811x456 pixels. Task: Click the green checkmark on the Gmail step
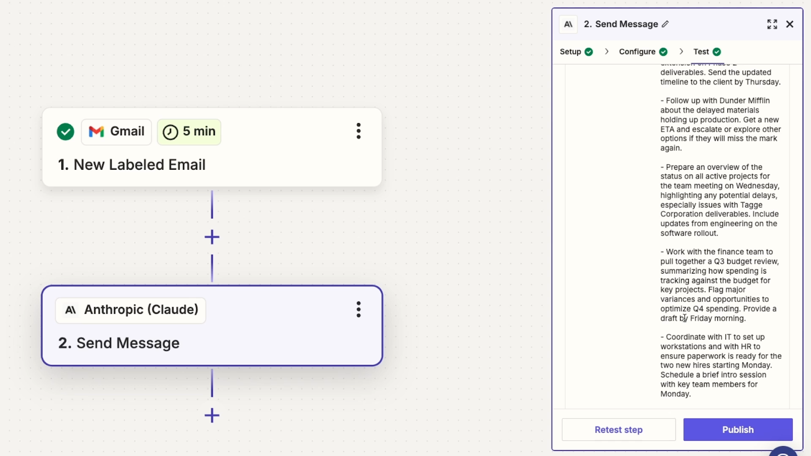click(x=65, y=132)
